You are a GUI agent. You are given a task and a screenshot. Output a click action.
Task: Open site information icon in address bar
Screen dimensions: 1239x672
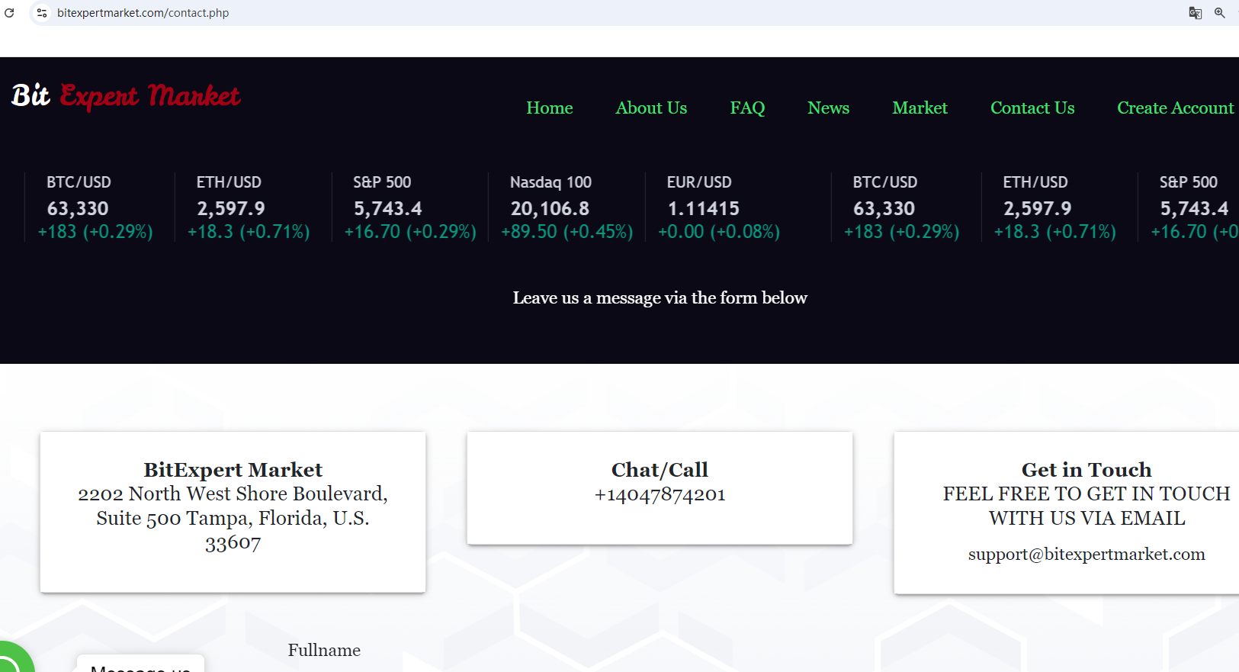pos(42,13)
